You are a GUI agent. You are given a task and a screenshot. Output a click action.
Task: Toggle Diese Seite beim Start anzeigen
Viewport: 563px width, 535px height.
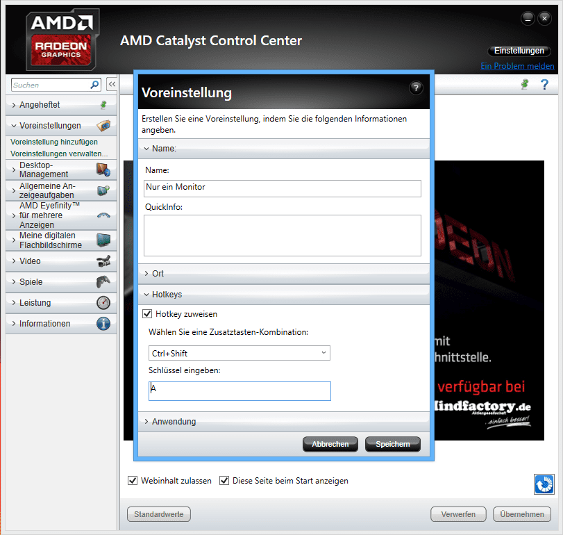point(224,481)
